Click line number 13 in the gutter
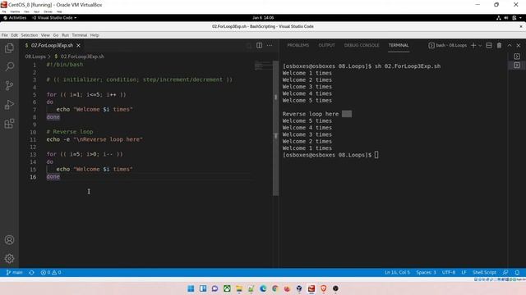This screenshot has width=526, height=295. (x=33, y=154)
